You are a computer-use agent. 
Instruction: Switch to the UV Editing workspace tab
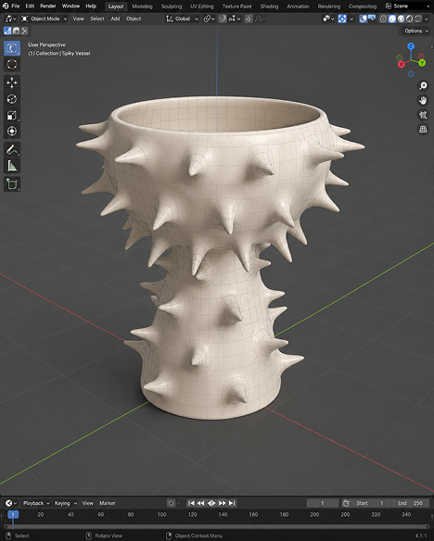[202, 6]
